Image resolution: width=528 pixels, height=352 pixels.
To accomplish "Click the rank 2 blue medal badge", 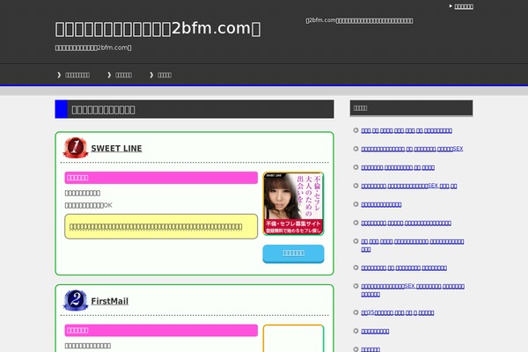I will [x=76, y=300].
